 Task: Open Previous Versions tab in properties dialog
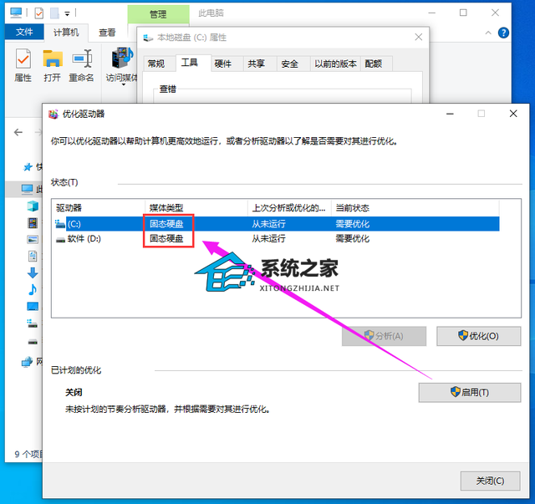point(335,64)
